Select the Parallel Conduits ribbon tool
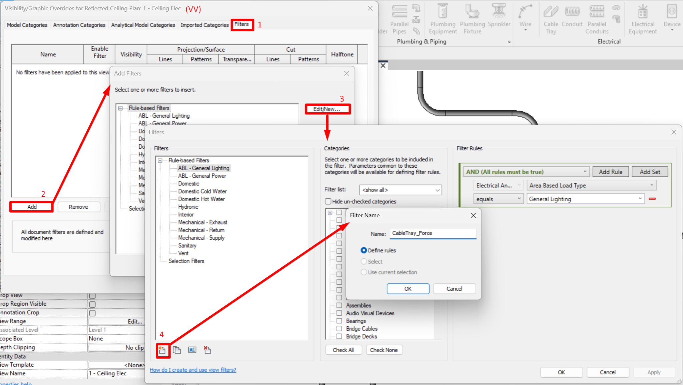 pos(597,19)
